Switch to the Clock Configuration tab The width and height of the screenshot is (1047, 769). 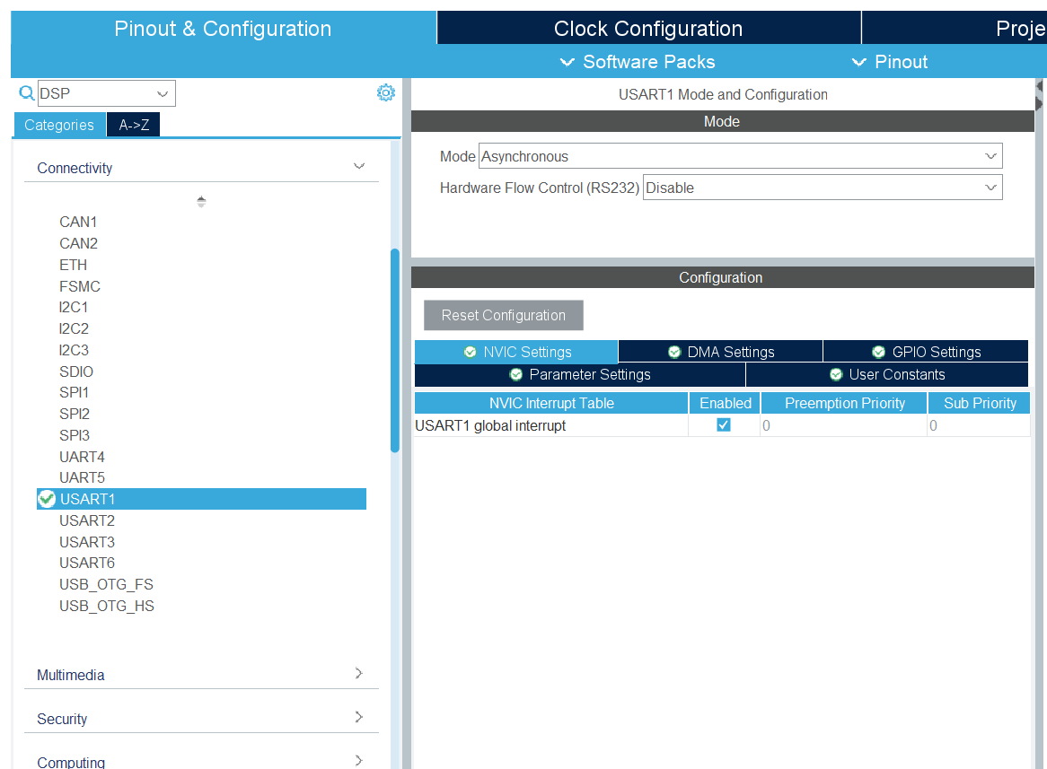pos(647,29)
